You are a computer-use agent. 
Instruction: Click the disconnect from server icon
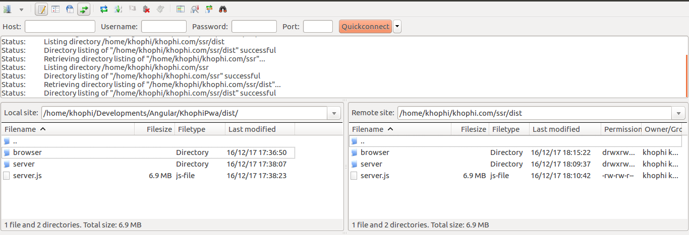click(146, 9)
